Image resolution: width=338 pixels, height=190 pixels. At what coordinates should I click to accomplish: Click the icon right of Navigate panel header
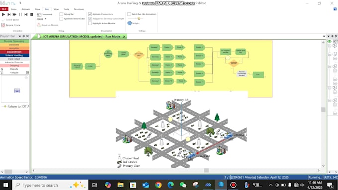click(x=27, y=73)
